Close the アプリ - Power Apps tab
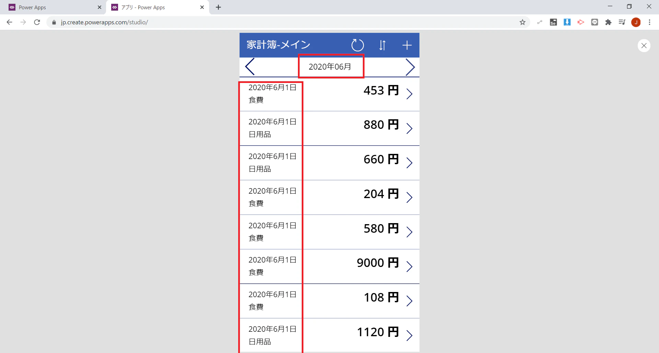Screen dimensions: 659x353 coord(202,7)
